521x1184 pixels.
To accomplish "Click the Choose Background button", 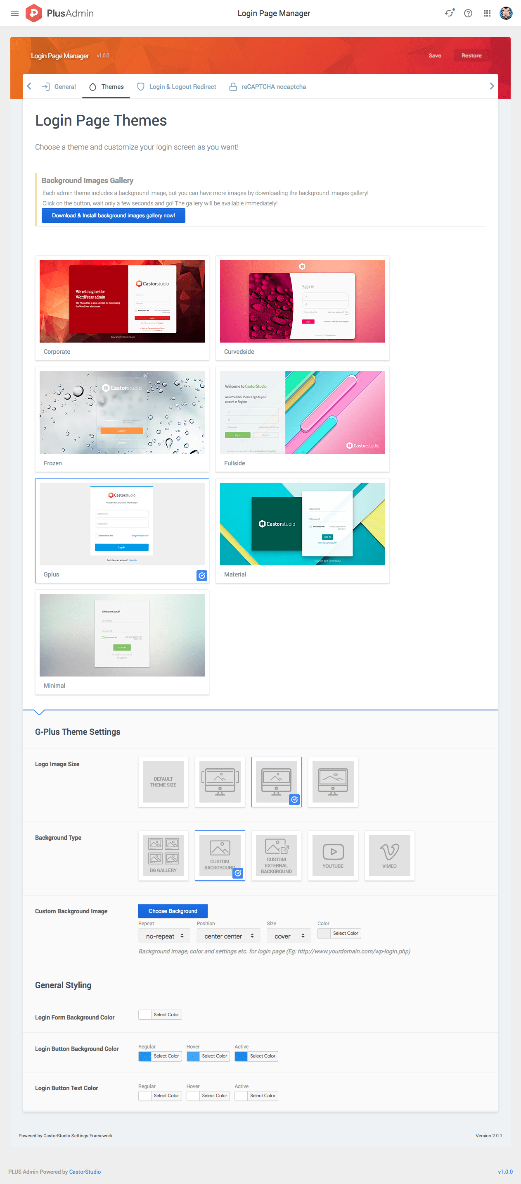I will tap(173, 911).
